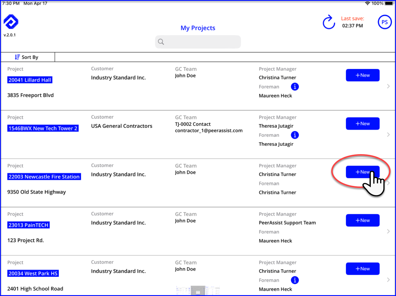Click Theresa Jutagir project manager name

[276, 126]
